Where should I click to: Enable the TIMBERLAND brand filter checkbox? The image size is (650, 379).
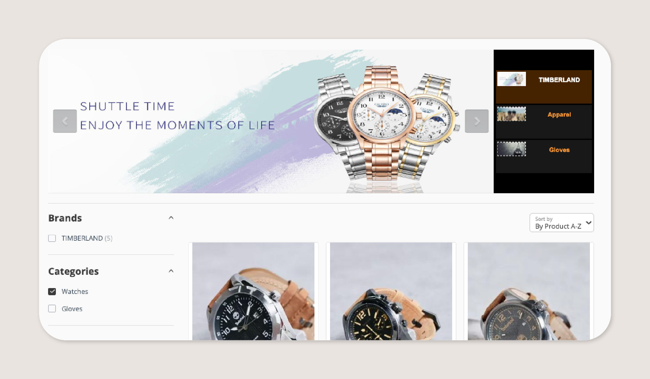(x=53, y=238)
